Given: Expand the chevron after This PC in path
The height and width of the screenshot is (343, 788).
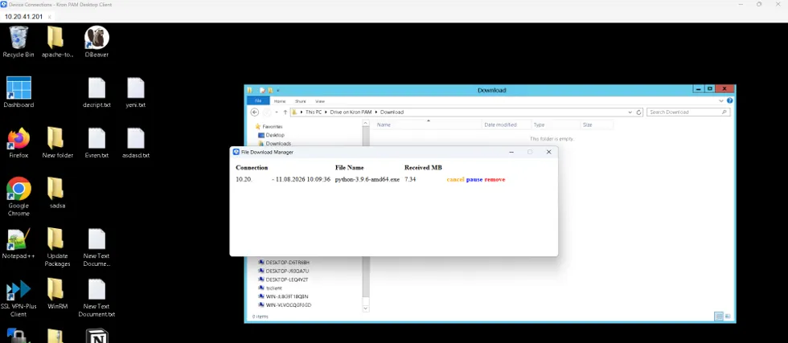Looking at the screenshot, I should point(326,112).
